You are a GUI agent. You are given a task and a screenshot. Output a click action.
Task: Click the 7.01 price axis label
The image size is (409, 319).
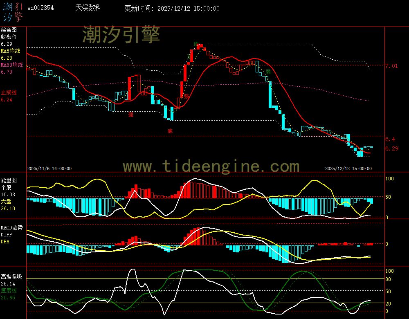[x=391, y=65]
